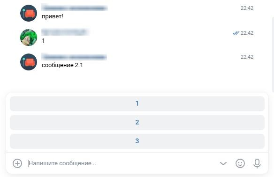
Task: Choose bot keyboard button 3
Action: [137, 141]
